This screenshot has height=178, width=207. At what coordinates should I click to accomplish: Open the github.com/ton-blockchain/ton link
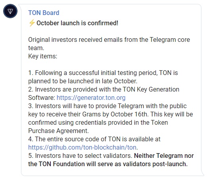[82, 148]
